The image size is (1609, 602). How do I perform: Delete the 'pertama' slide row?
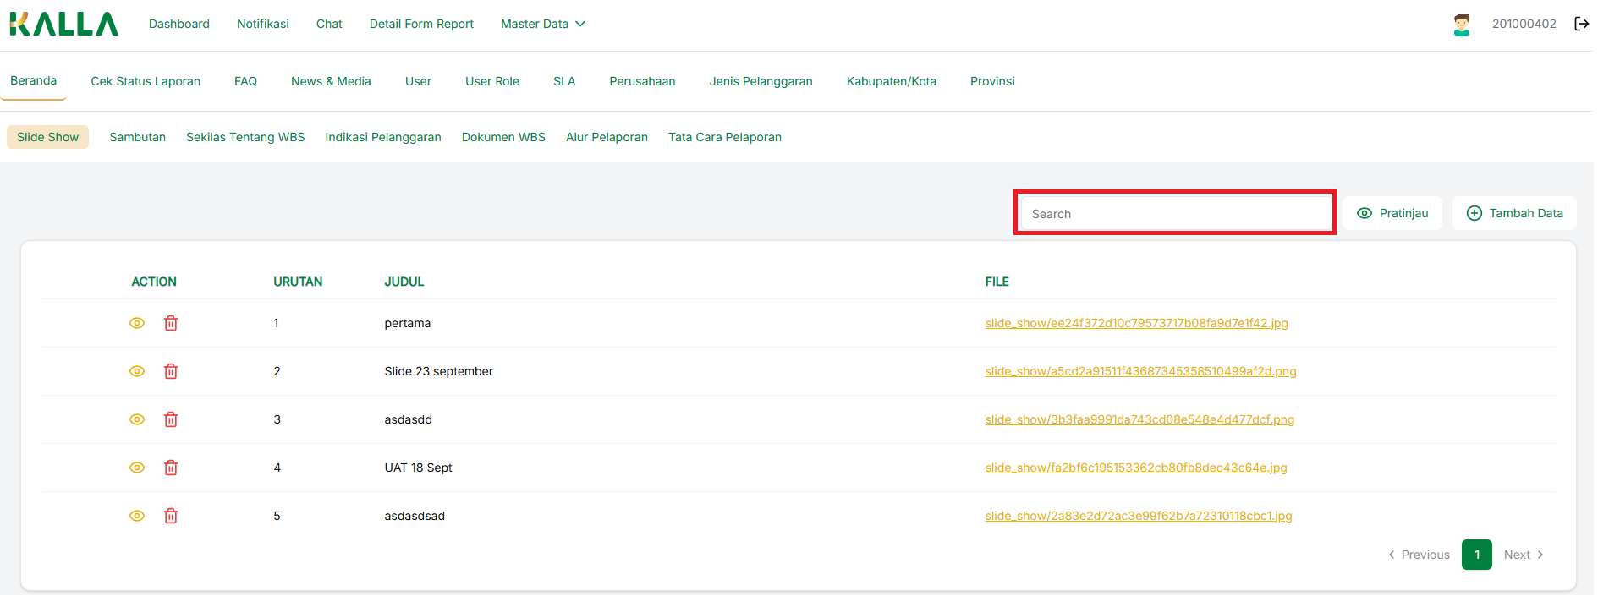(x=171, y=323)
